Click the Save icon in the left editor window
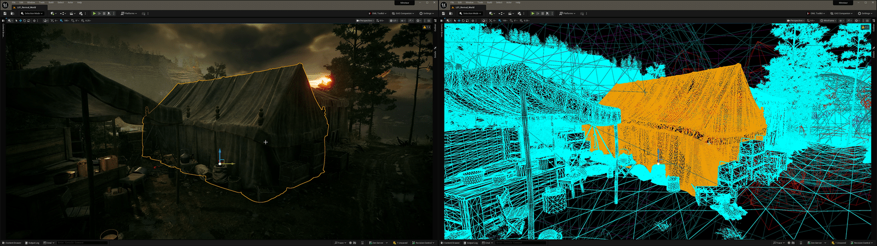This screenshot has width=877, height=246. pos(5,13)
